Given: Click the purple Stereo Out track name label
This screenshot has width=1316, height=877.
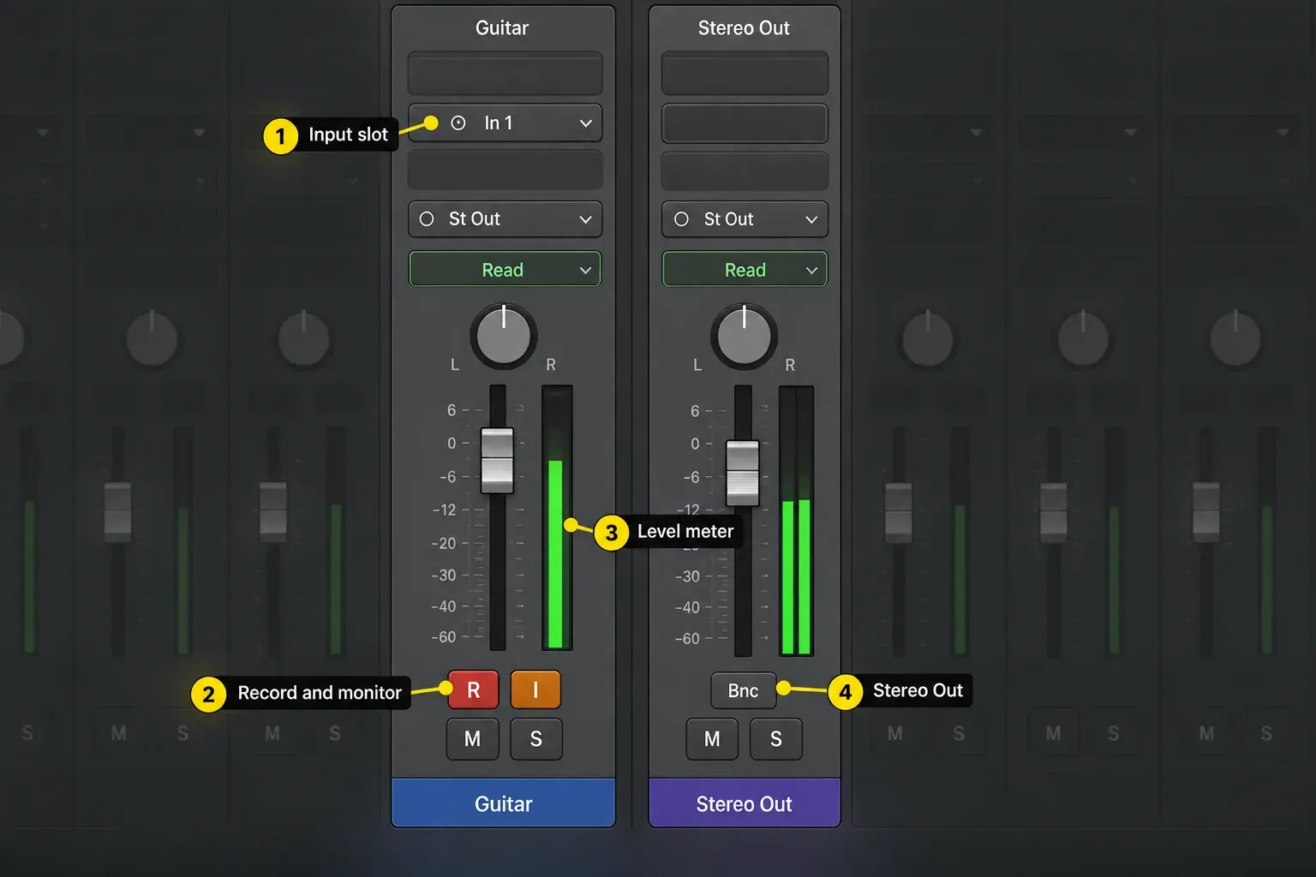Looking at the screenshot, I should tap(745, 803).
